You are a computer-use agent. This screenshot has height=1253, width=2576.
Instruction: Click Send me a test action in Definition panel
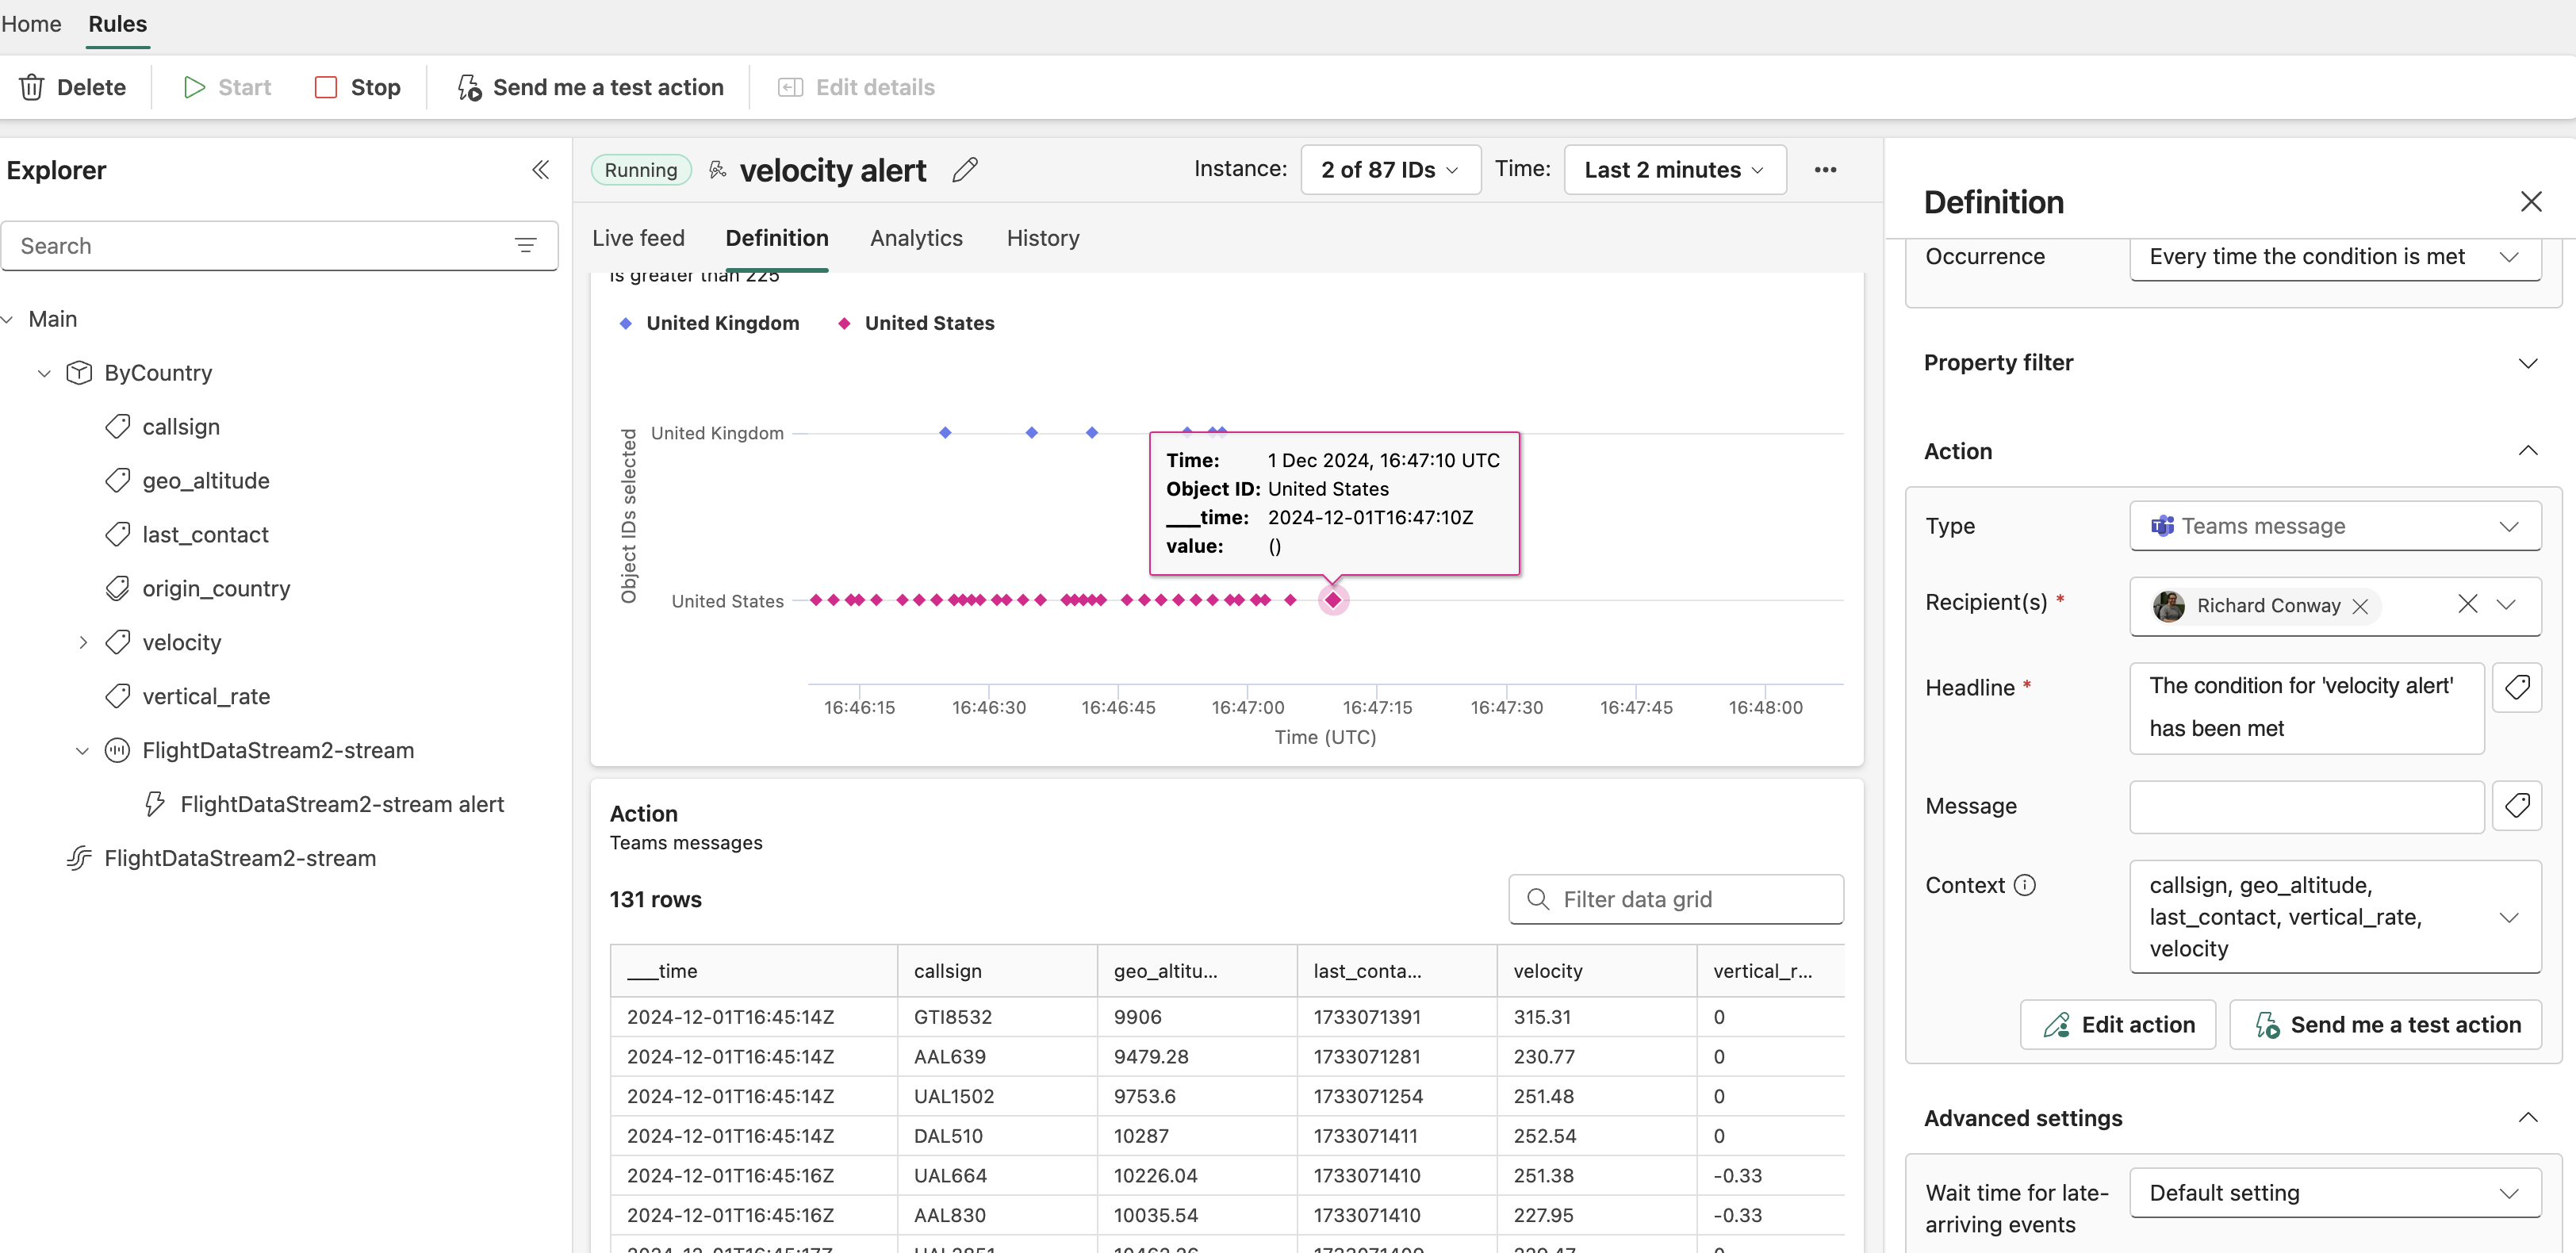(x=2385, y=1025)
